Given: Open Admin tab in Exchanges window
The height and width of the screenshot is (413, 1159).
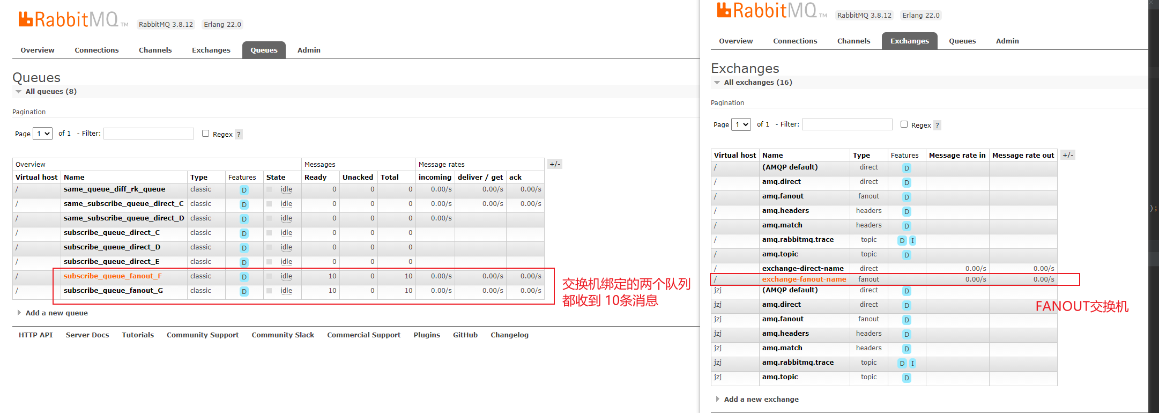Looking at the screenshot, I should (x=1007, y=41).
